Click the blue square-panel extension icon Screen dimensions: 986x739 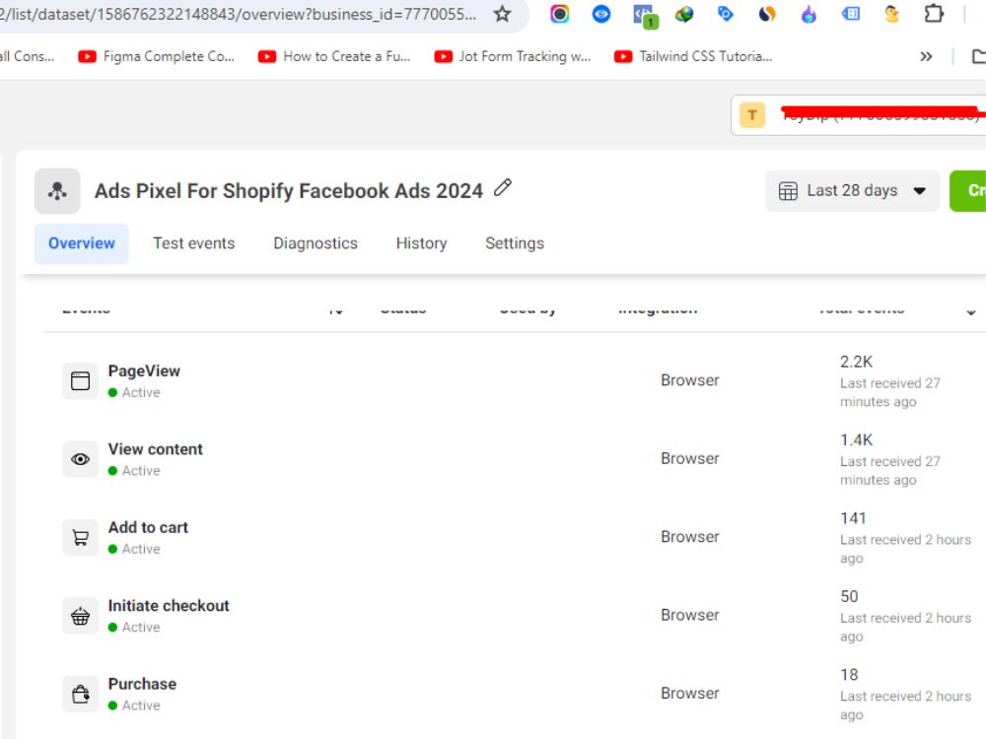[851, 14]
